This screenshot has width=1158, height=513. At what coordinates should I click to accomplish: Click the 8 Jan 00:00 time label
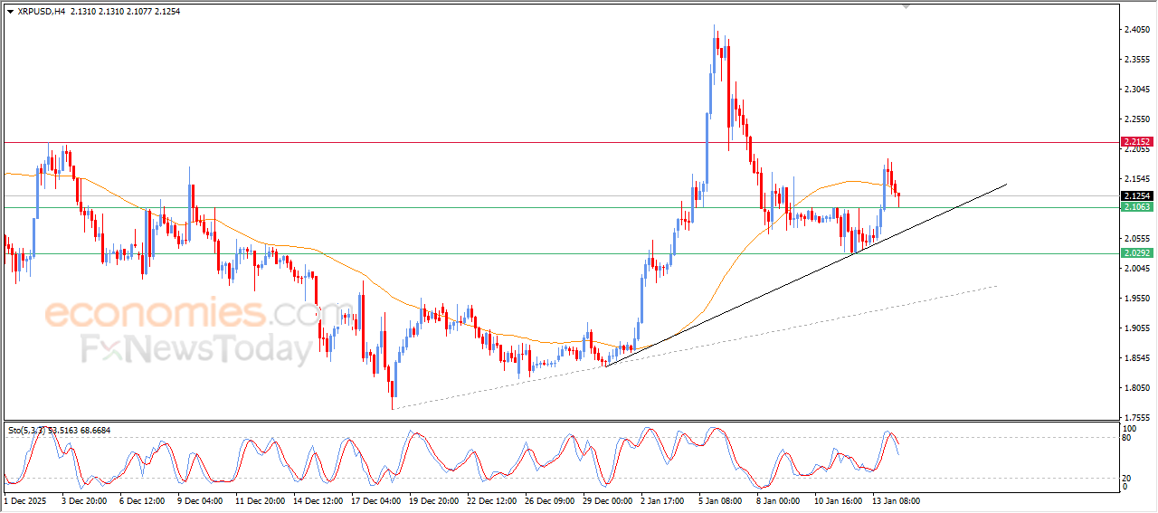coord(778,500)
